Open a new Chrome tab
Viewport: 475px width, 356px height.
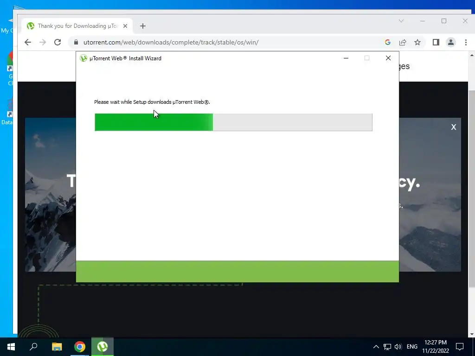pos(143,26)
